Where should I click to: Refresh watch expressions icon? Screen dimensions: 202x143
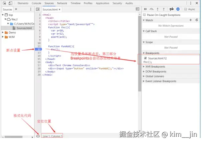[x=197, y=20]
